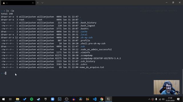183x102 pixels.
Task: Close the current terminal tab
Action: pyautogui.click(x=33, y=3)
